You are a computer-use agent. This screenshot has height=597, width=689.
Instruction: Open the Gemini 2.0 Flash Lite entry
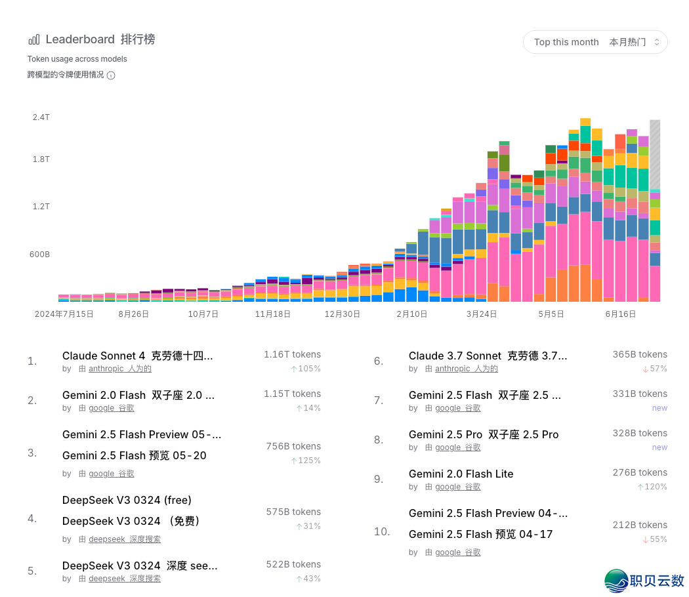[461, 474]
